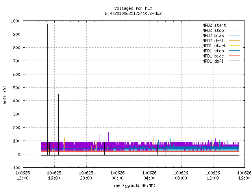Click the '100625 20:00' time axis label
Screen dimensions: 252x189
pyautogui.click(x=86, y=176)
